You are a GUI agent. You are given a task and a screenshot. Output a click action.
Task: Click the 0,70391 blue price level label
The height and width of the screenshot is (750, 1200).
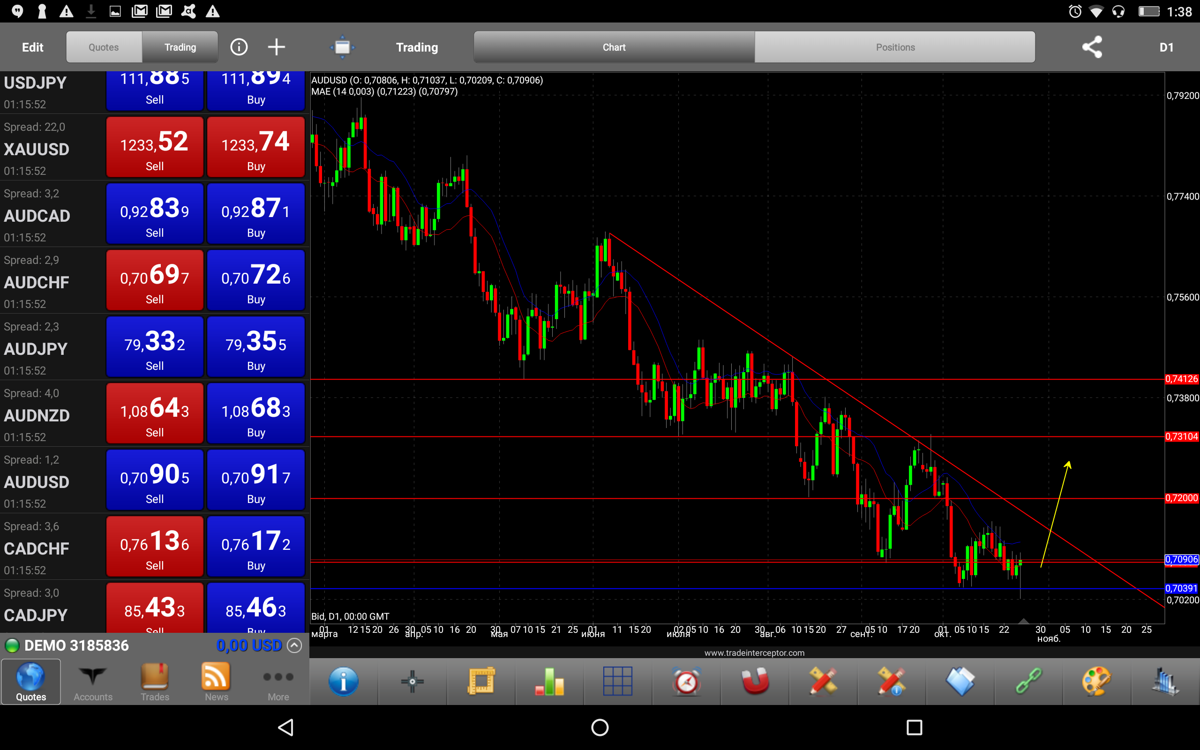pyautogui.click(x=1182, y=588)
